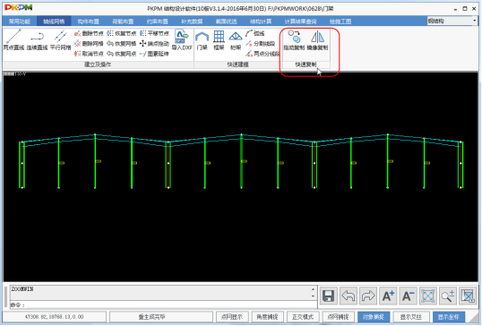
Task: Switch to the member layout tab (构件布置)
Action: pyautogui.click(x=88, y=21)
